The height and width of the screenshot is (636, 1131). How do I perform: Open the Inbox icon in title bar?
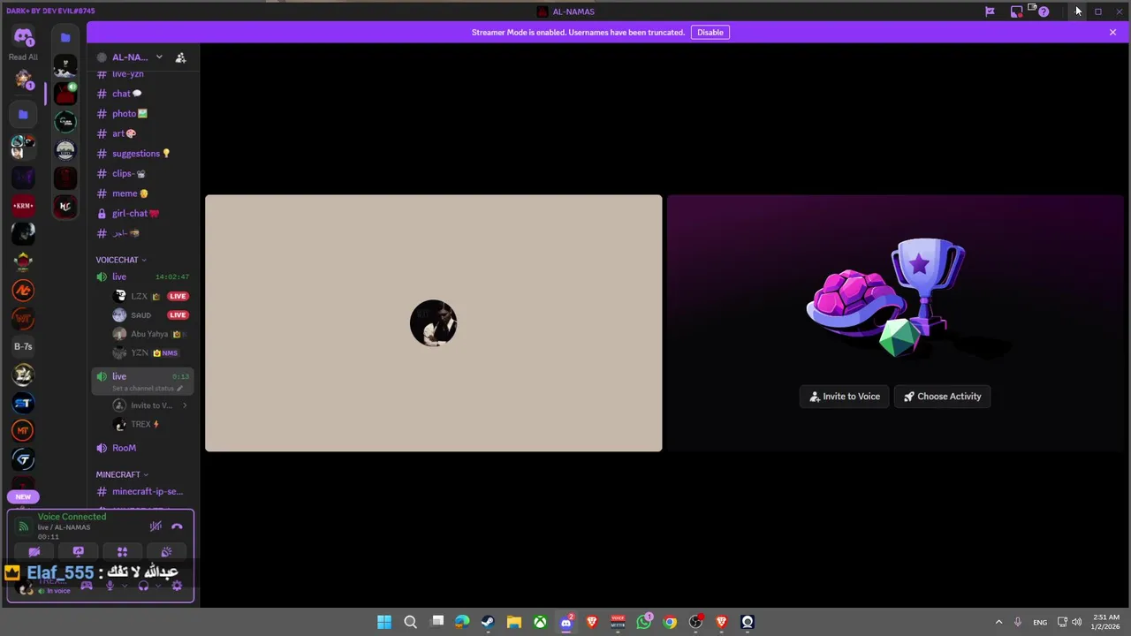pyautogui.click(x=1017, y=11)
